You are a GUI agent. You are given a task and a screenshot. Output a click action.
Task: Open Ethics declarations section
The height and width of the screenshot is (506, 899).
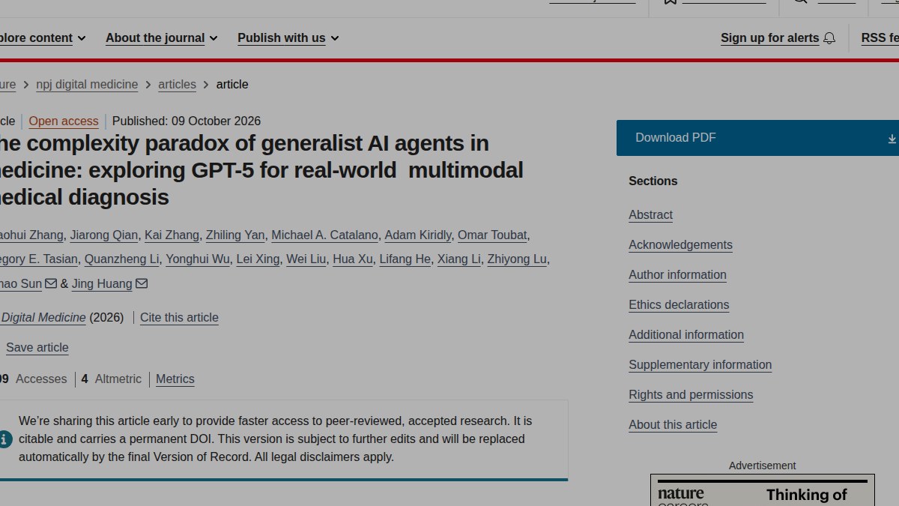[679, 305]
